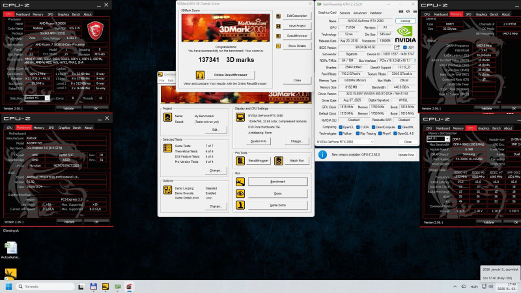Toggle the UEFI checkbox in GPU-Z
The height and width of the screenshot is (293, 521).
404,48
